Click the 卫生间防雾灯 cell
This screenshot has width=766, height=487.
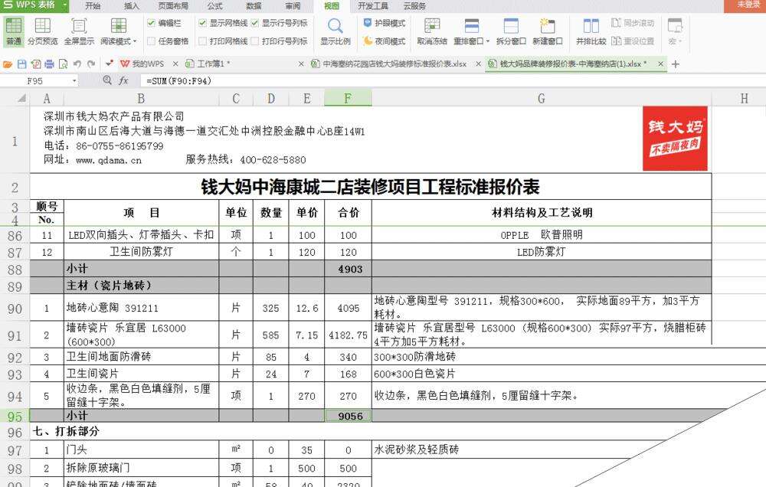coord(141,252)
